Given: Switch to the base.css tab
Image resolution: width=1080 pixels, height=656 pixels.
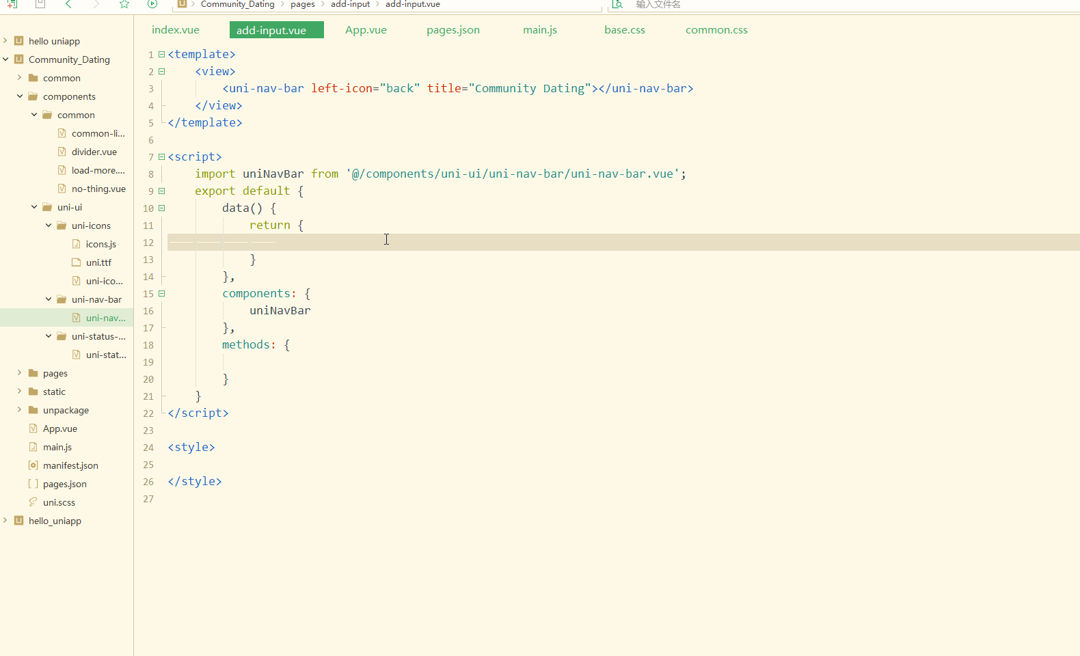Looking at the screenshot, I should (625, 30).
